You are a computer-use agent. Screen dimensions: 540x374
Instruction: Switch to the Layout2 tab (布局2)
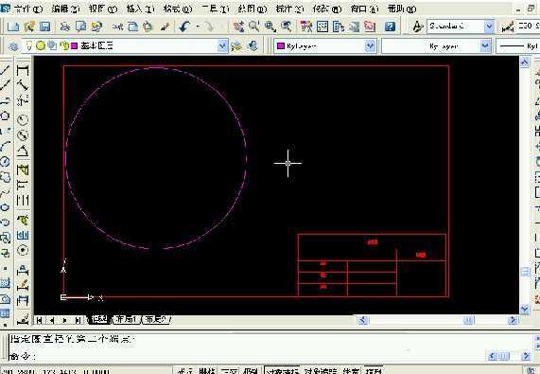pos(157,319)
